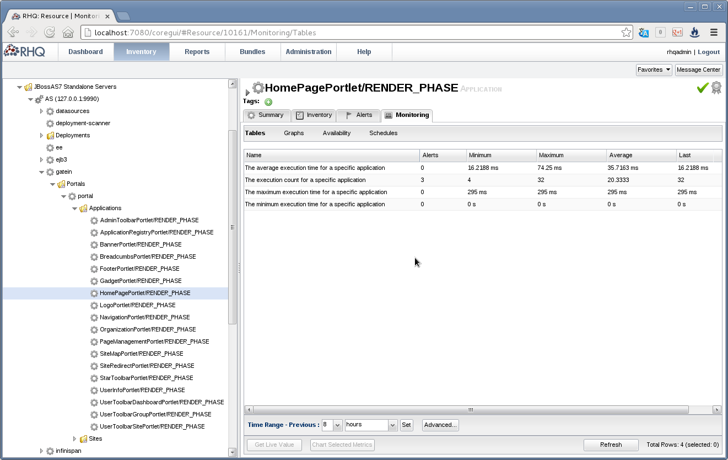Click the large gear icon beside resource title
The width and height of the screenshot is (728, 460).
(x=258, y=88)
